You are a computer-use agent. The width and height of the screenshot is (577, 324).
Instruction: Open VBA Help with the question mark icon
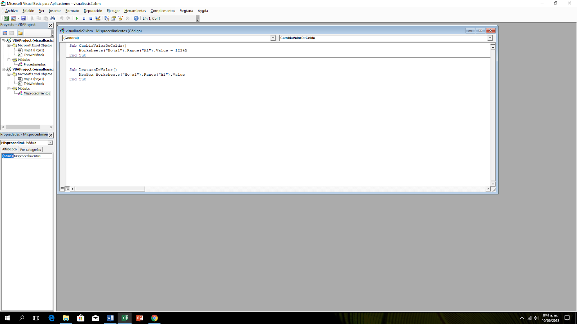(x=136, y=18)
